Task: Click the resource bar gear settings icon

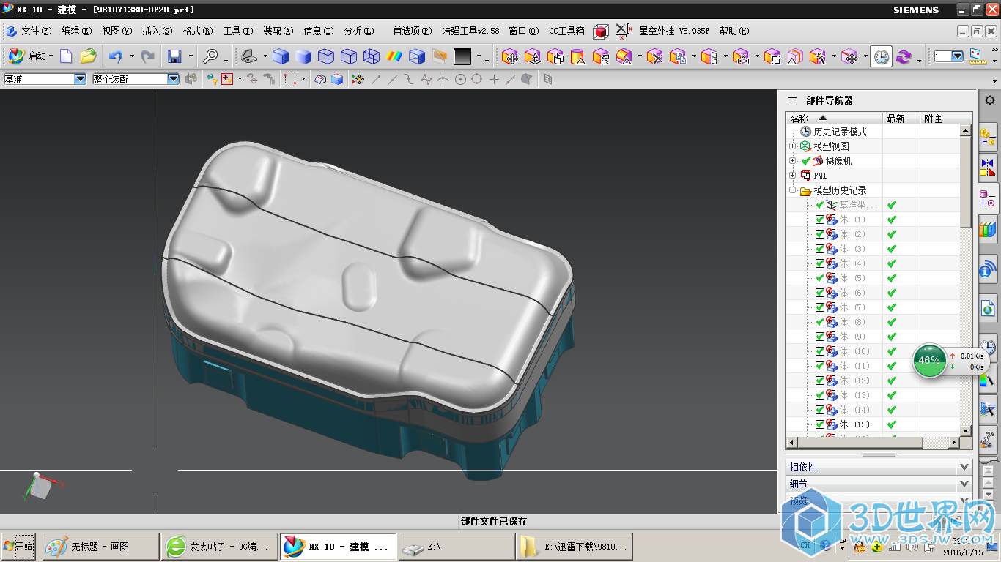Action: 989,100
